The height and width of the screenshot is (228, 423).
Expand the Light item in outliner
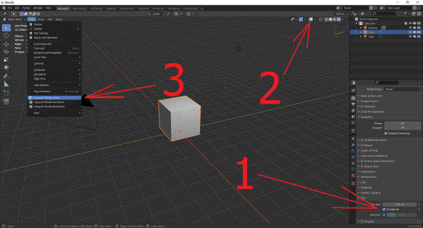[361, 37]
